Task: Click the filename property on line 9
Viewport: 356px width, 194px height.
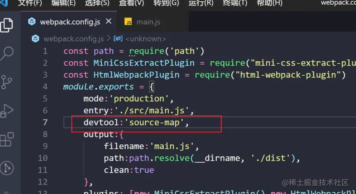Action: pos(124,146)
